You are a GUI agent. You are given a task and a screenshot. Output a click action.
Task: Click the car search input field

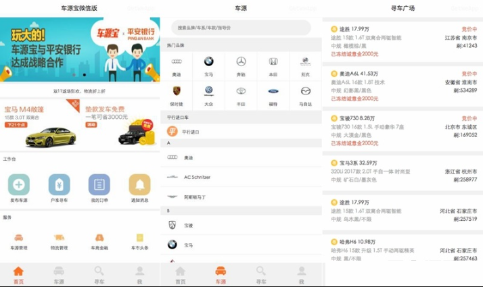(241, 28)
